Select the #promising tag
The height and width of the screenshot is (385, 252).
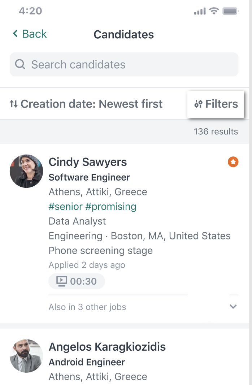[x=111, y=207]
